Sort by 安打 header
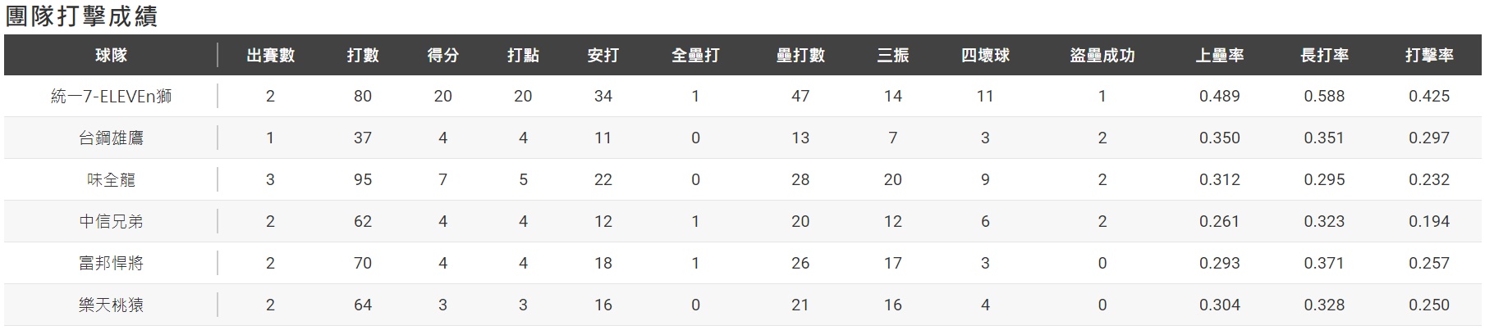Screen dimensions: 1485x330 click(603, 56)
